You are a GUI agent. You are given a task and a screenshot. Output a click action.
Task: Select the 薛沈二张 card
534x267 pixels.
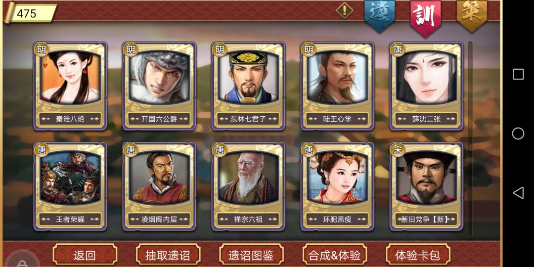426,86
